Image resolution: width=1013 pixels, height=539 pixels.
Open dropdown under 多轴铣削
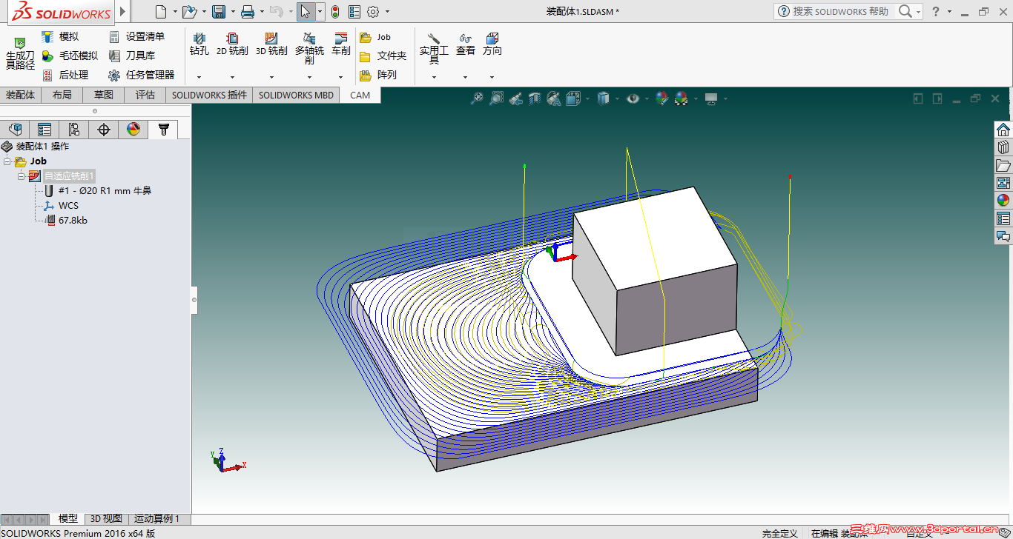(x=309, y=77)
